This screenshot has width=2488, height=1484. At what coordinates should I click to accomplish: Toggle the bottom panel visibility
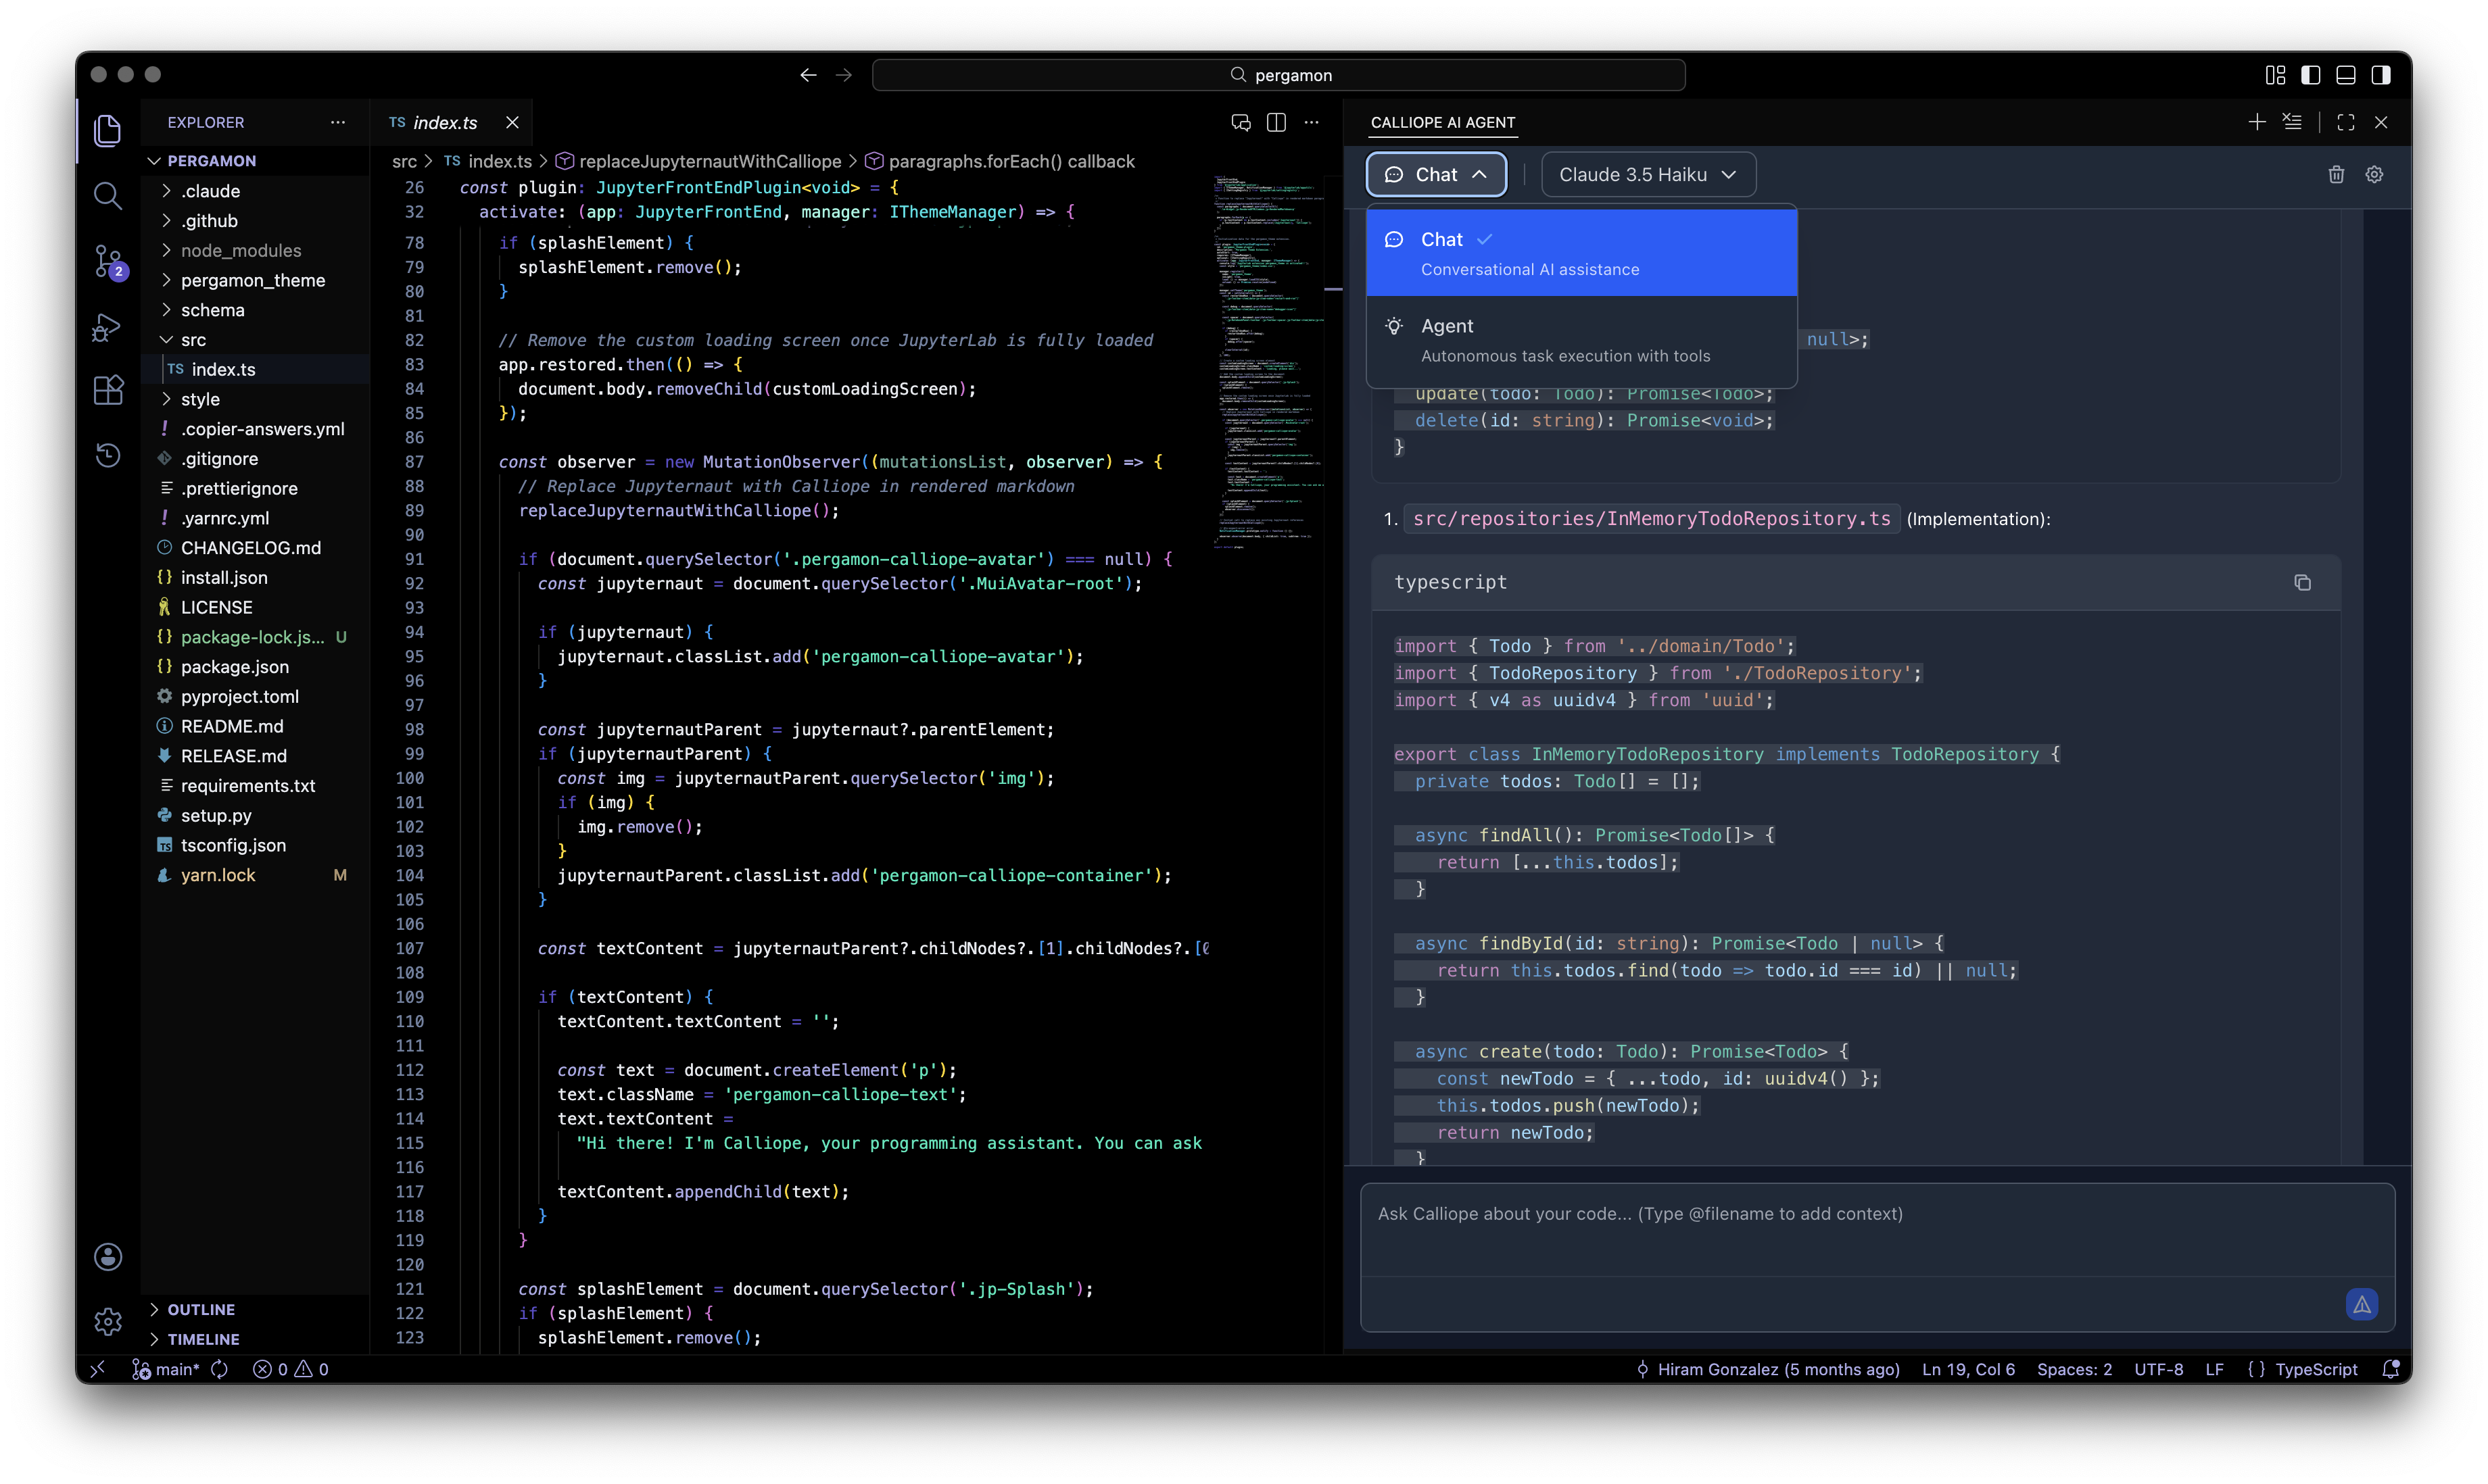pyautogui.click(x=2346, y=75)
